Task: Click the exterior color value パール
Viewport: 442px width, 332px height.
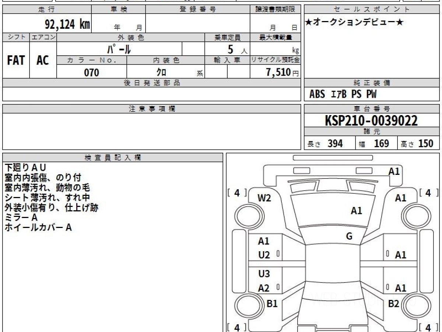Action: click(x=119, y=49)
